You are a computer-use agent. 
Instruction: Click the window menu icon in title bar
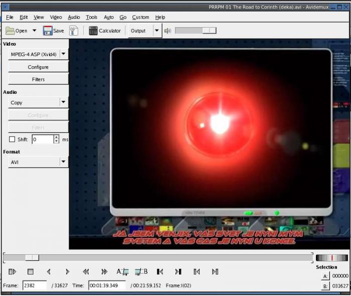(x=5, y=7)
